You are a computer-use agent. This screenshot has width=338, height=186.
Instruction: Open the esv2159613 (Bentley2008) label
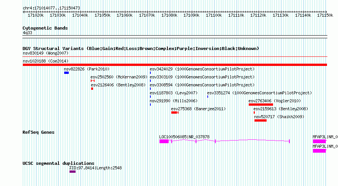point(281,109)
